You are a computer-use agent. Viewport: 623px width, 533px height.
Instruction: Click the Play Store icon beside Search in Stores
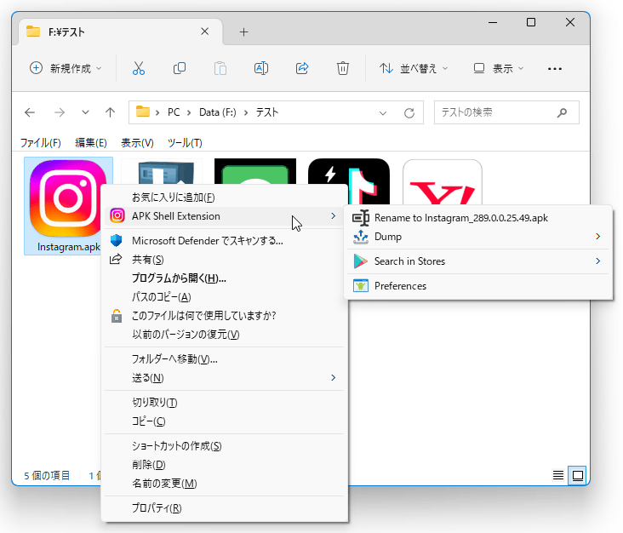click(x=360, y=261)
